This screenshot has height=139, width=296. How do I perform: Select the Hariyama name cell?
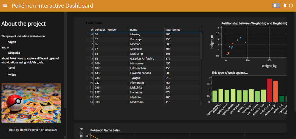click(147, 92)
